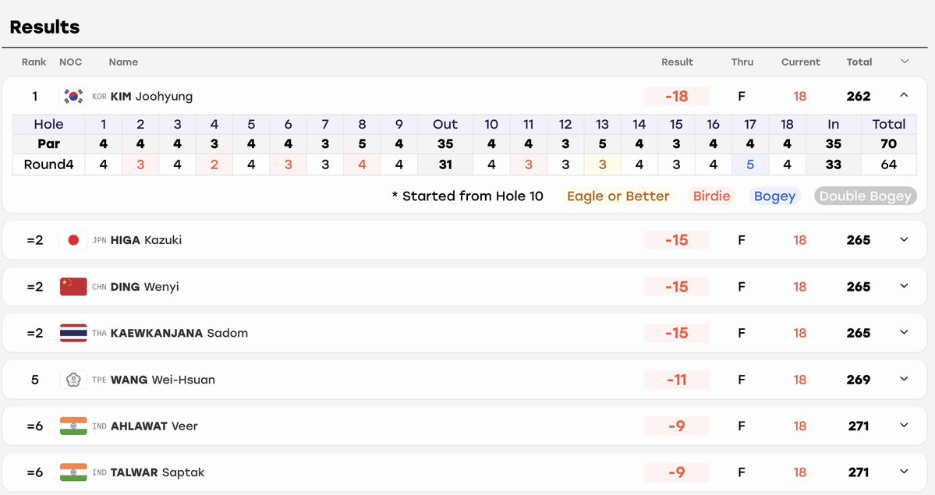The height and width of the screenshot is (495, 935).
Task: Click the Round4 total score 64
Action: pos(888,164)
